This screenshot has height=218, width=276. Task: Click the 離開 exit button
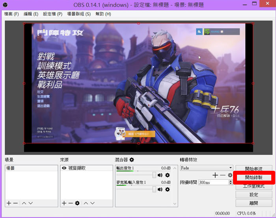point(254,203)
